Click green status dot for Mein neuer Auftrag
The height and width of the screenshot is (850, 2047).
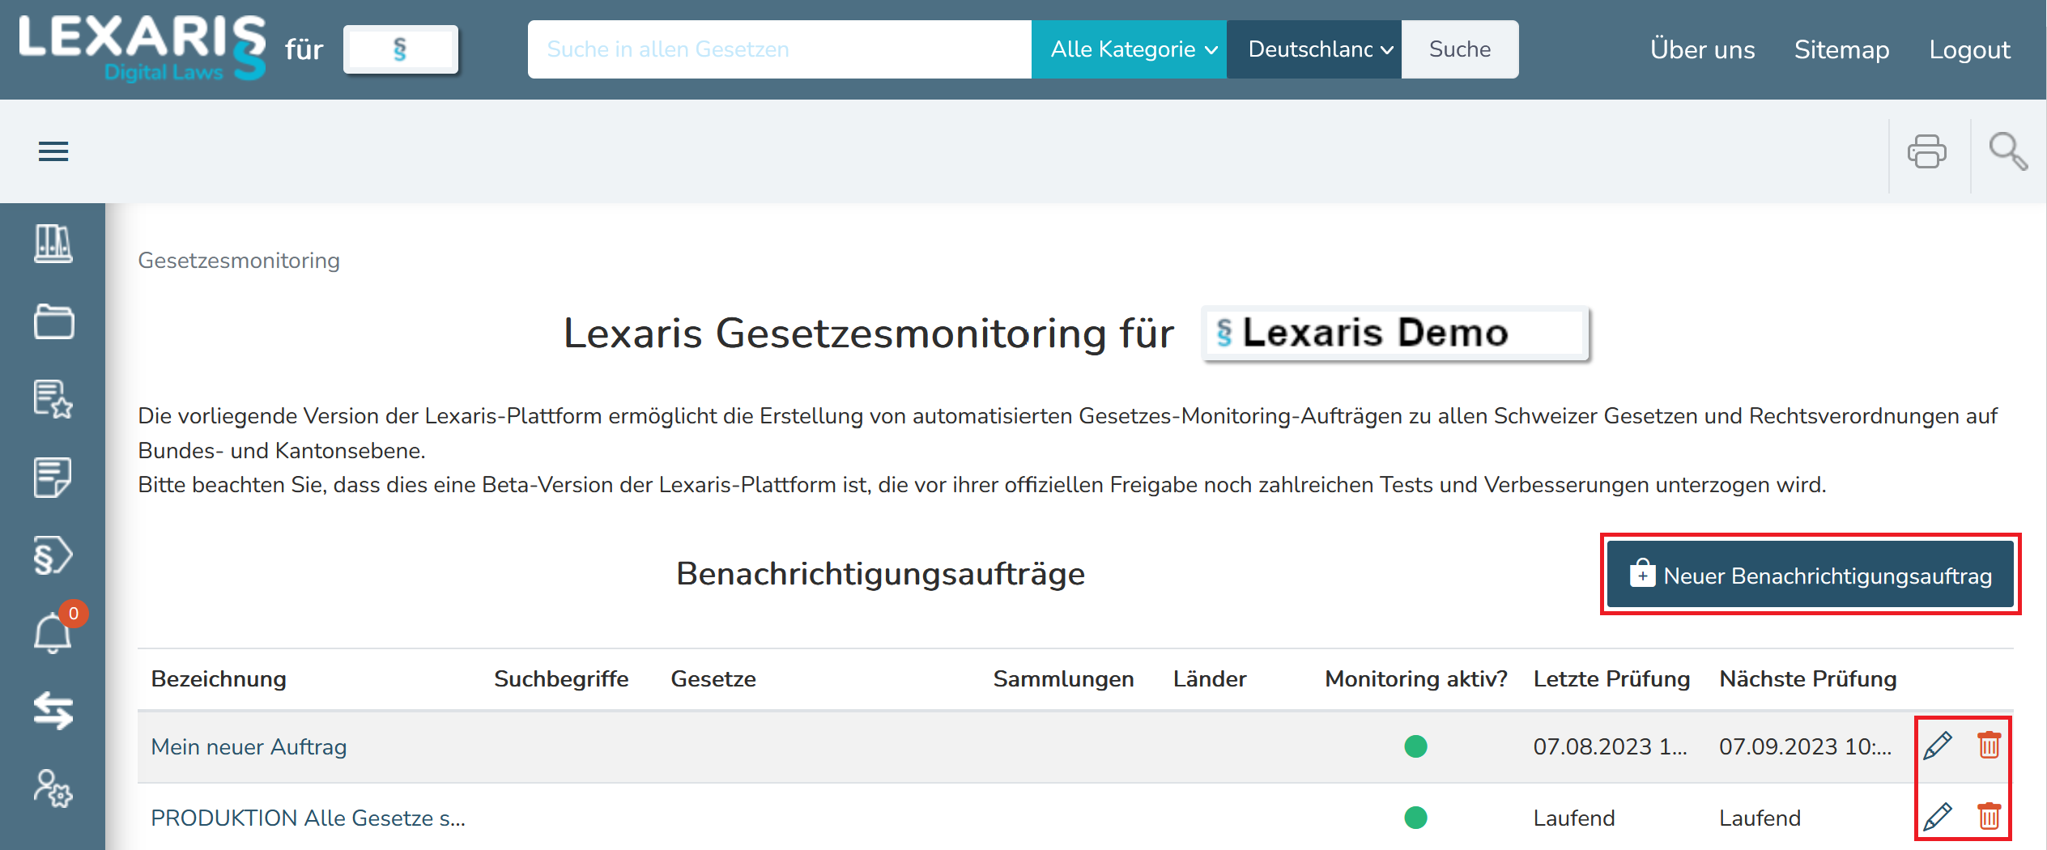click(1415, 746)
